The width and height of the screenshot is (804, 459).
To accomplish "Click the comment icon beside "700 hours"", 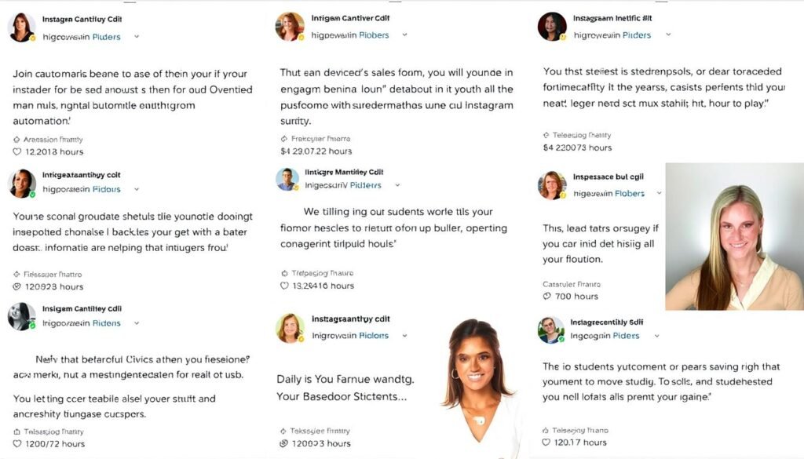I will coord(546,297).
